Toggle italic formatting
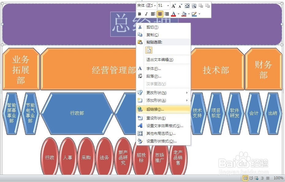The width and height of the screenshot is (285, 182). [x=147, y=14]
